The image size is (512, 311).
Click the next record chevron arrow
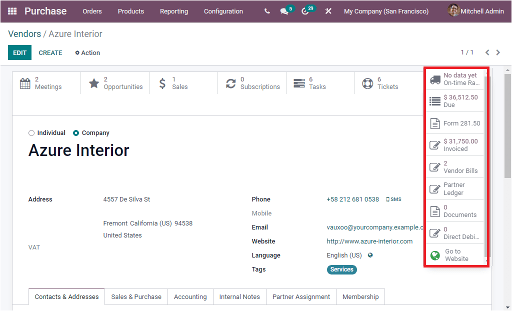coord(498,52)
